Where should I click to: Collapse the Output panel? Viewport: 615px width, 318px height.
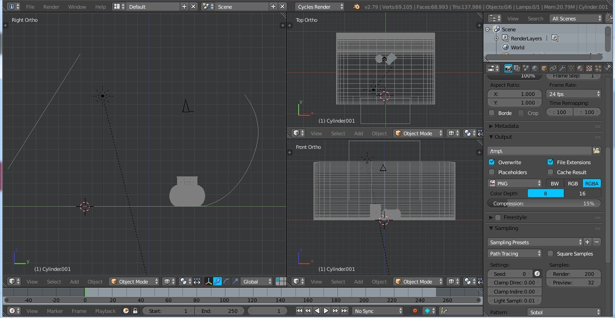pos(491,137)
